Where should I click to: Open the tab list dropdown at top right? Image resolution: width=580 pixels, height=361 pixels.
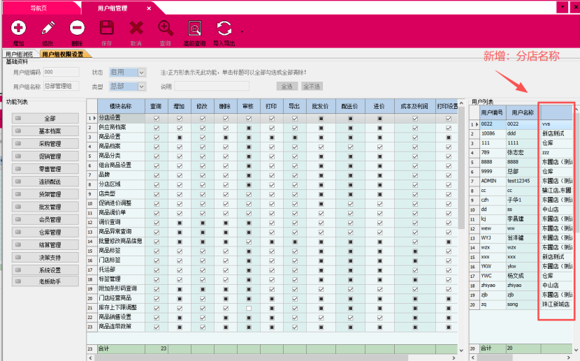point(563,7)
